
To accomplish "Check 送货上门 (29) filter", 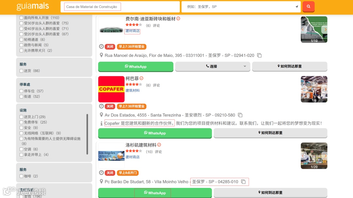I will point(21,117).
